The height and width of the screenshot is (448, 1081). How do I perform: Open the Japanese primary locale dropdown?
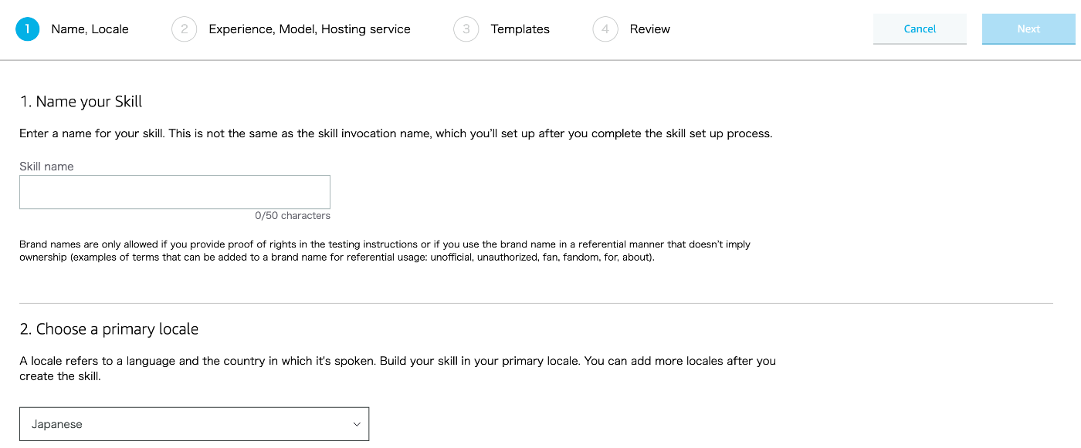pos(194,424)
